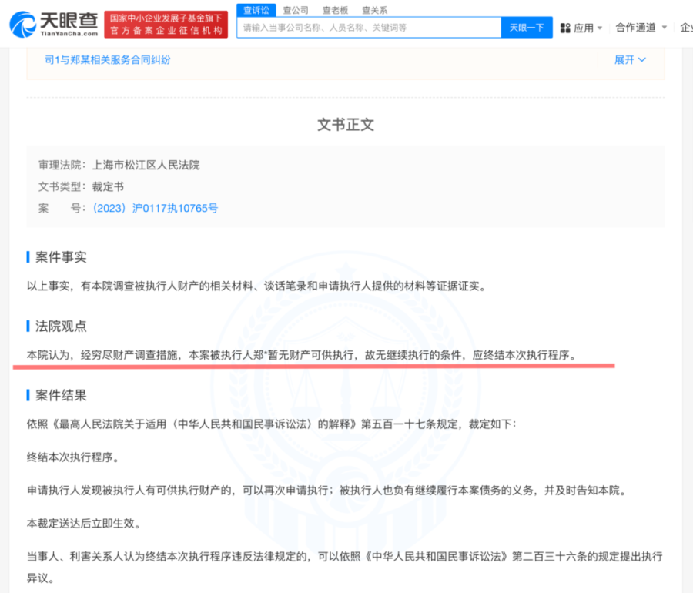
Task: Open case number (2023)沪0117执10765号 link
Action: coord(155,208)
